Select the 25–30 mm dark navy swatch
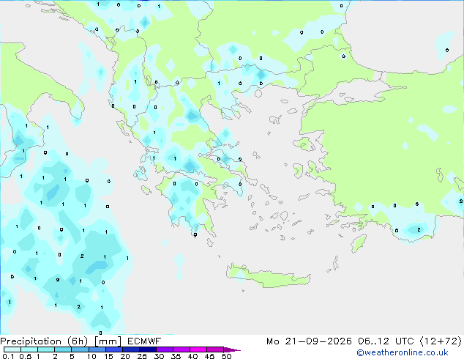The image size is (464, 359). click(148, 349)
